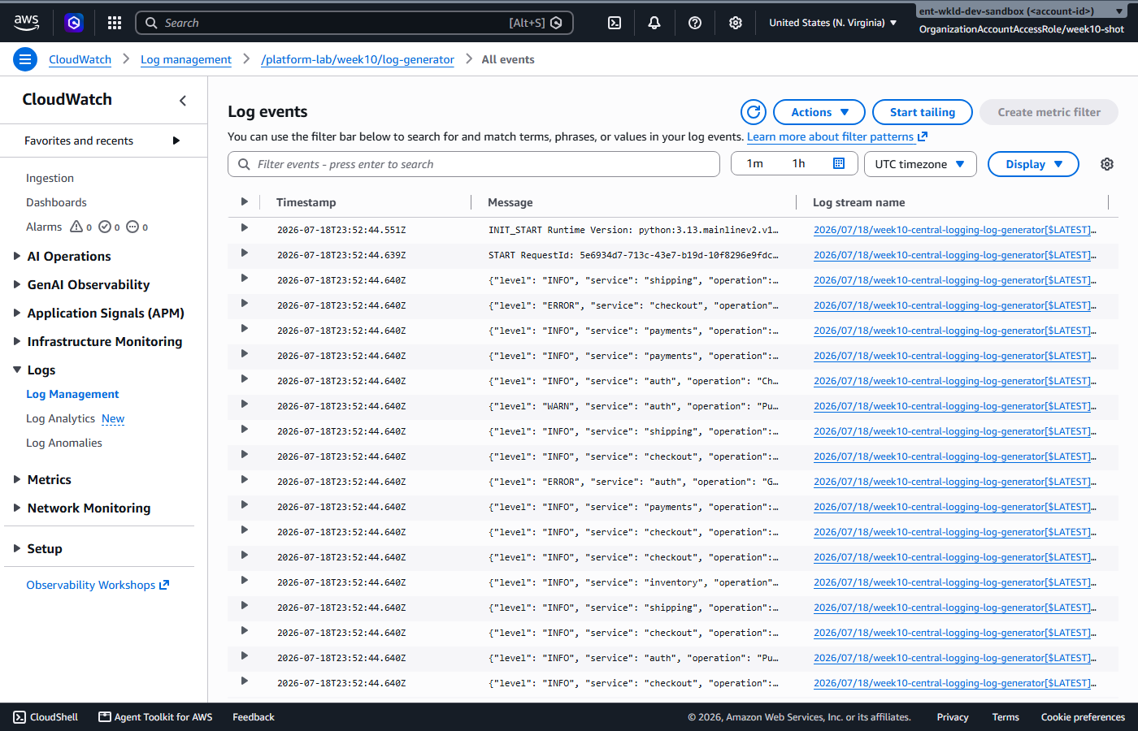Open Alarms in the sidebar
Viewport: 1138px width, 731px height.
coord(44,227)
